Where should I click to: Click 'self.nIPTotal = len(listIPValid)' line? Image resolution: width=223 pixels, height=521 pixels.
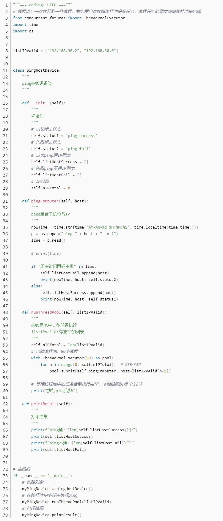[x=68, y=345]
